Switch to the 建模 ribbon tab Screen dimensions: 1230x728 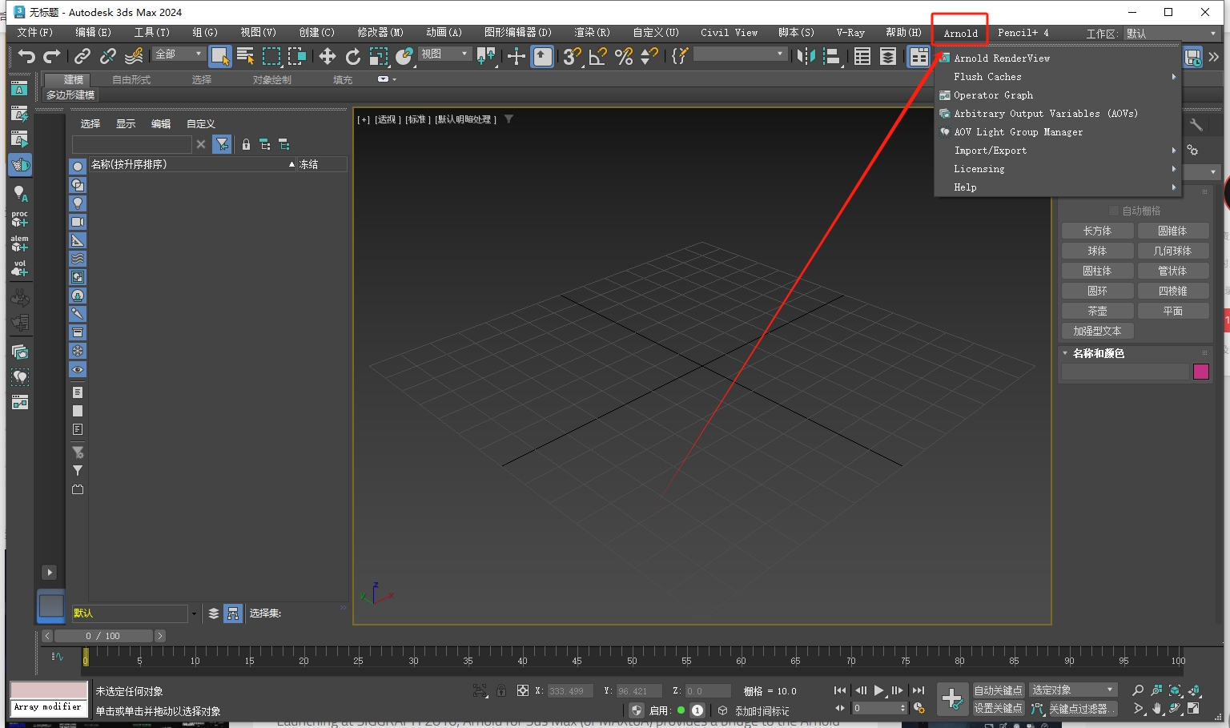[73, 79]
